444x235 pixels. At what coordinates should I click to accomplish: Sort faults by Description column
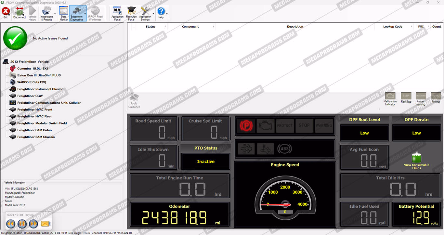[x=295, y=27]
